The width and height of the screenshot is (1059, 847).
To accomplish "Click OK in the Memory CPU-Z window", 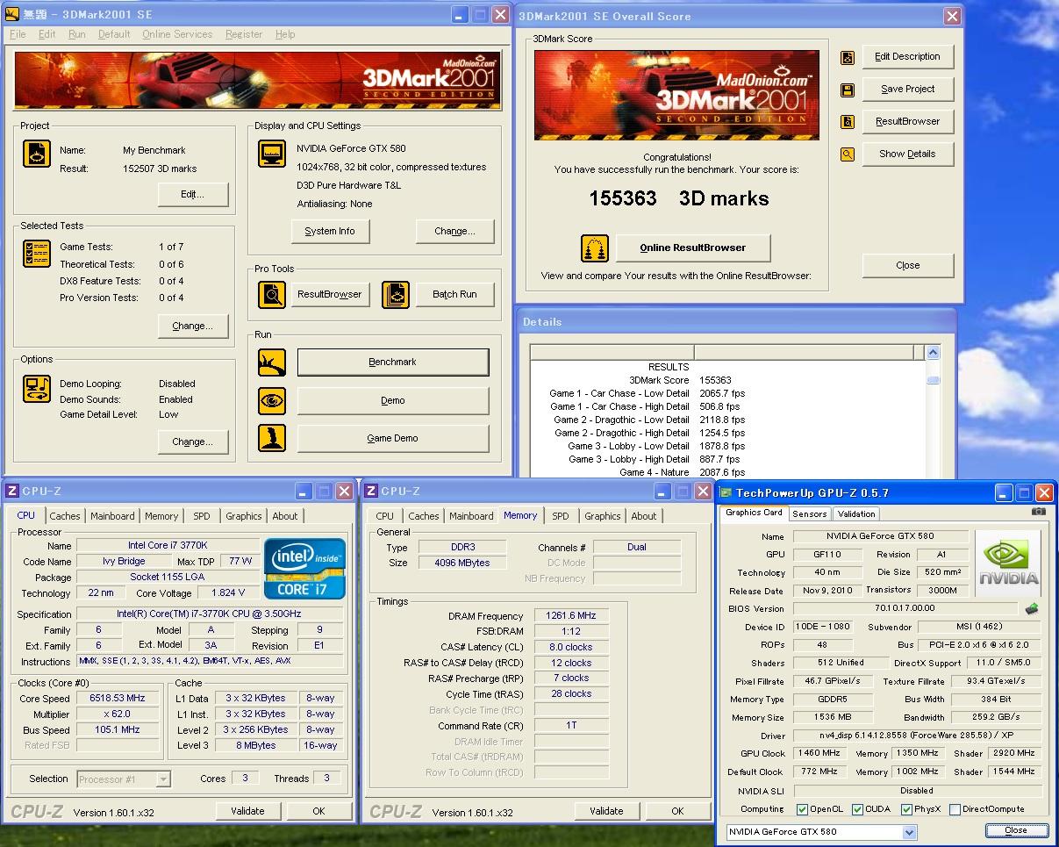I will [677, 812].
